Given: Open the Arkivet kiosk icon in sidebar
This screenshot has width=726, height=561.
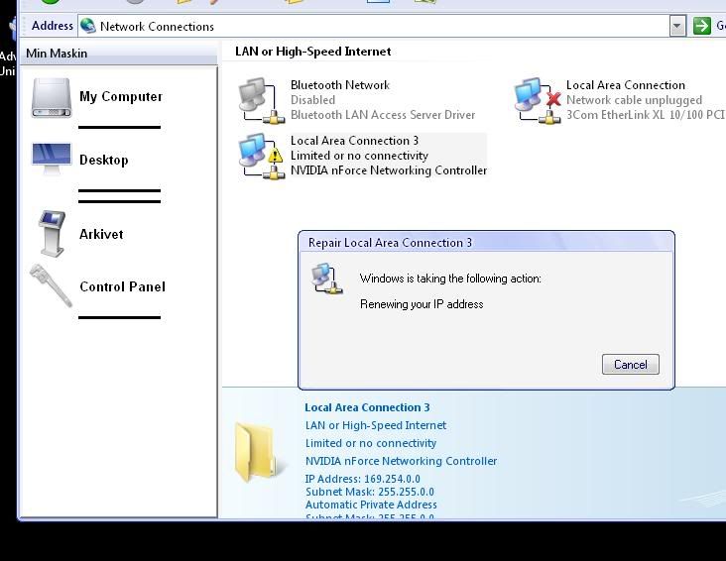Looking at the screenshot, I should click(52, 233).
